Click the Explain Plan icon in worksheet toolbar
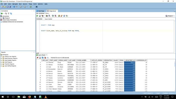Screen dimensions: 176x99 (42, 16)
